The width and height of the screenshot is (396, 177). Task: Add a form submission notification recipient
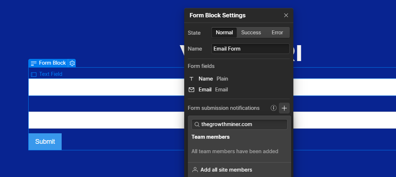284,108
